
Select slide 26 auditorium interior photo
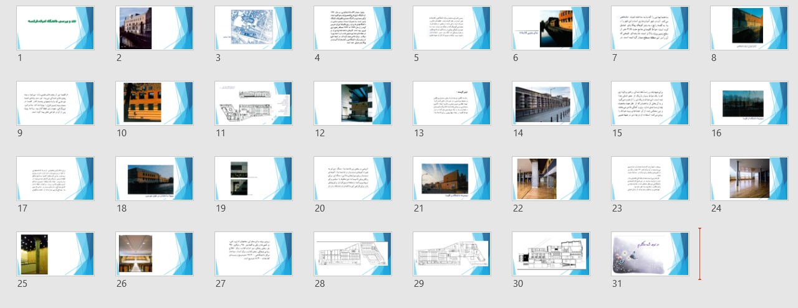(x=155, y=254)
